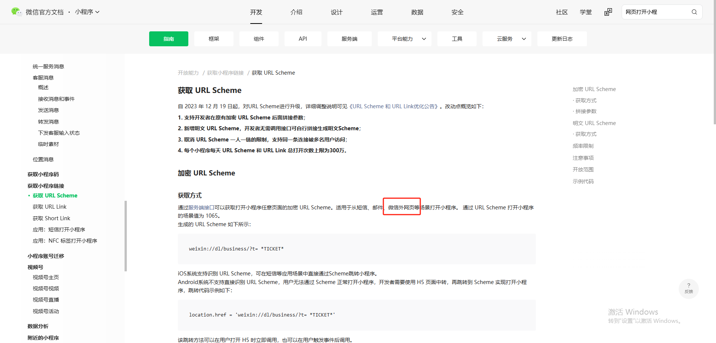
Task: Select the 组件 tab
Action: click(259, 39)
